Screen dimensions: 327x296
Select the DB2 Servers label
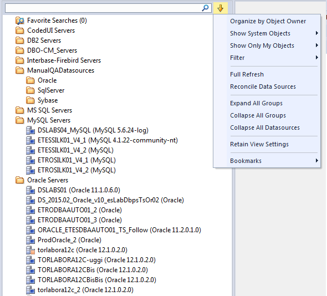(x=44, y=40)
